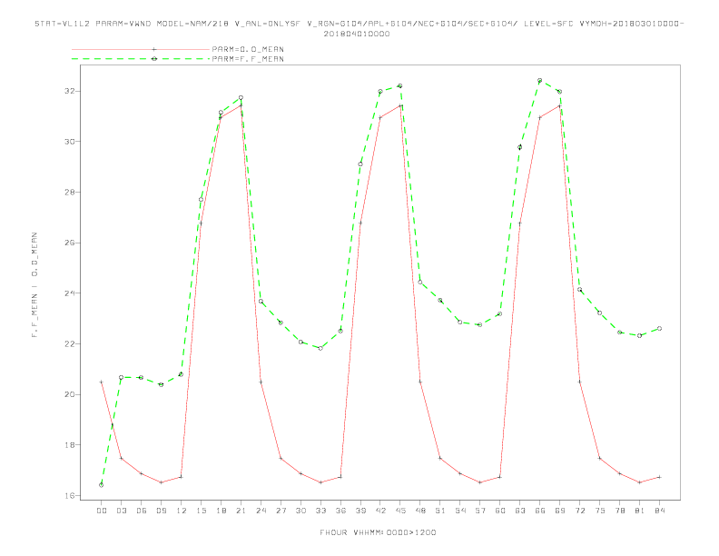Click the x-axis tick label 51
Screen dimensions: 719x556
tap(440, 511)
